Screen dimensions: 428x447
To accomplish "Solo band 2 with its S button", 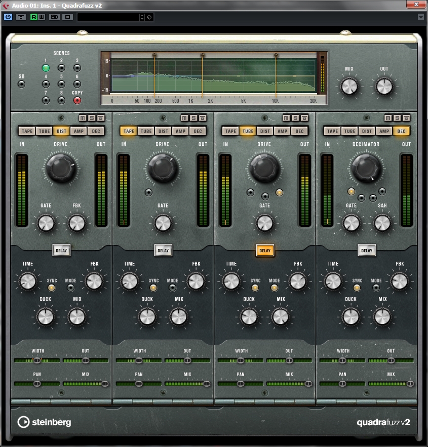I will 193,118.
